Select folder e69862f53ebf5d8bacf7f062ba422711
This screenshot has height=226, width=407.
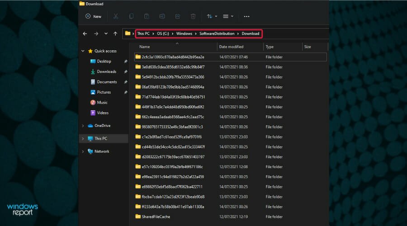172,187
